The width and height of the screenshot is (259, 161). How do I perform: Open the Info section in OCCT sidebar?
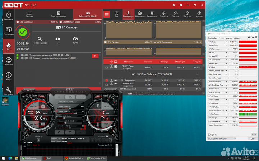pyautogui.click(x=9, y=76)
